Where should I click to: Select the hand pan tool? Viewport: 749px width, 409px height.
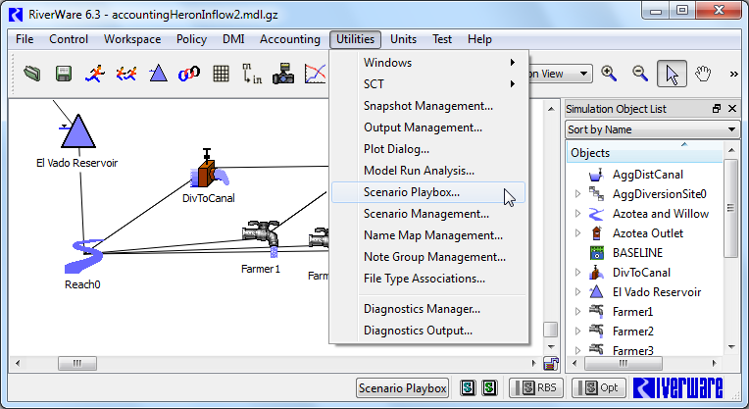(x=703, y=74)
